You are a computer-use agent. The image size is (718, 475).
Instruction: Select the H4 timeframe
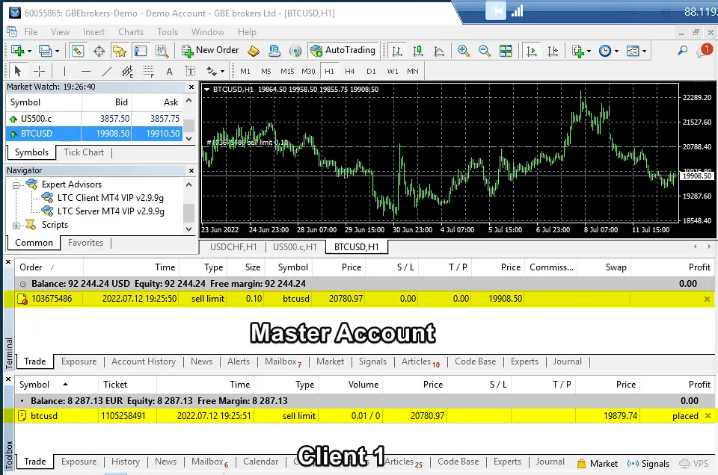[350, 71]
